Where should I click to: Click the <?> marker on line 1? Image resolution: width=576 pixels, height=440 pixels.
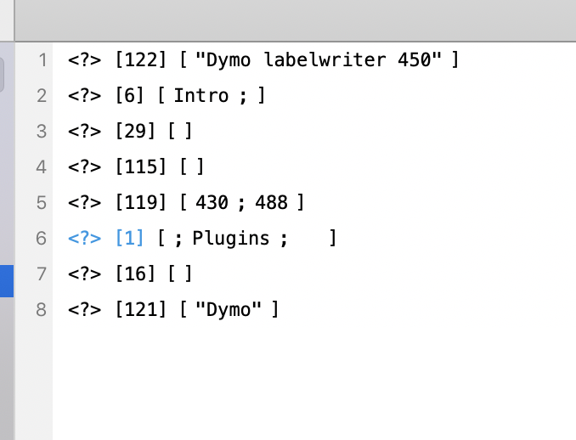point(84,60)
